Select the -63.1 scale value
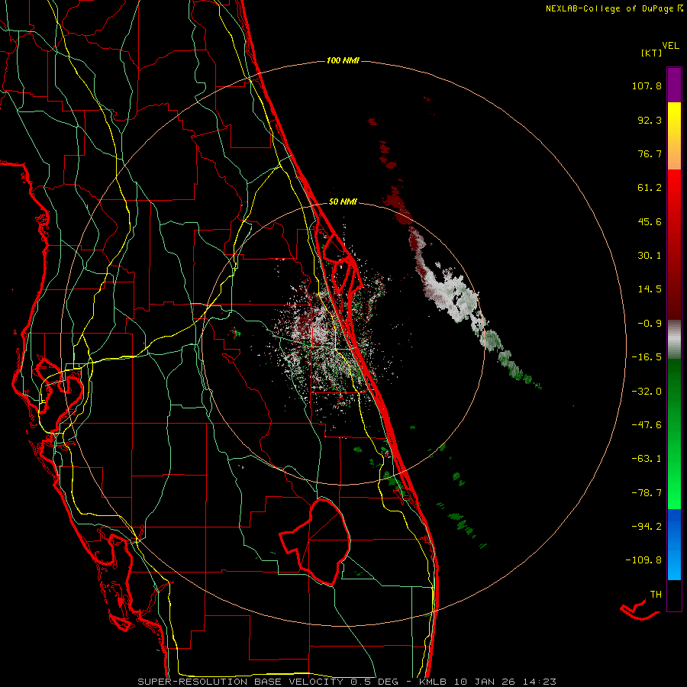 (x=647, y=459)
